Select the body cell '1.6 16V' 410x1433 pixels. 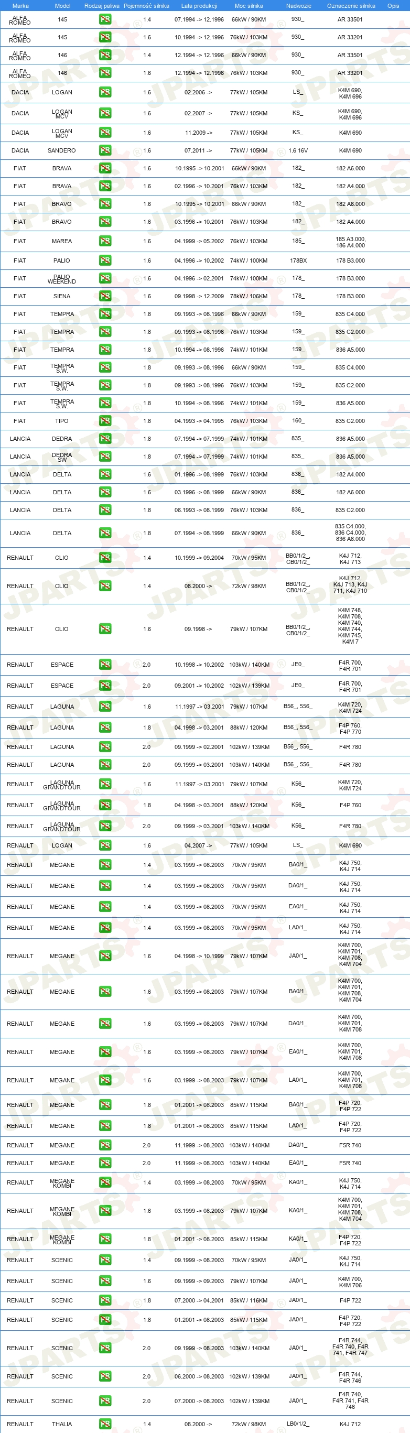click(298, 150)
